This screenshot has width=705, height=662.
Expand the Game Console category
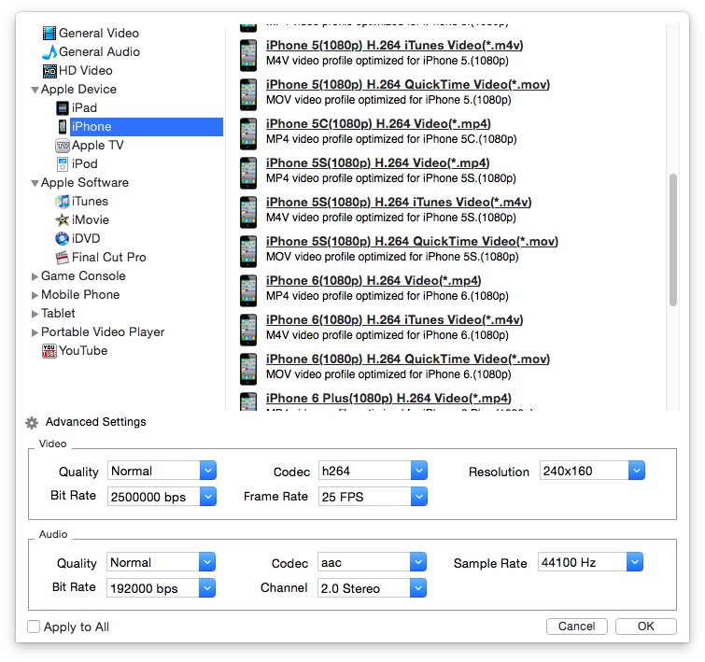coord(35,276)
